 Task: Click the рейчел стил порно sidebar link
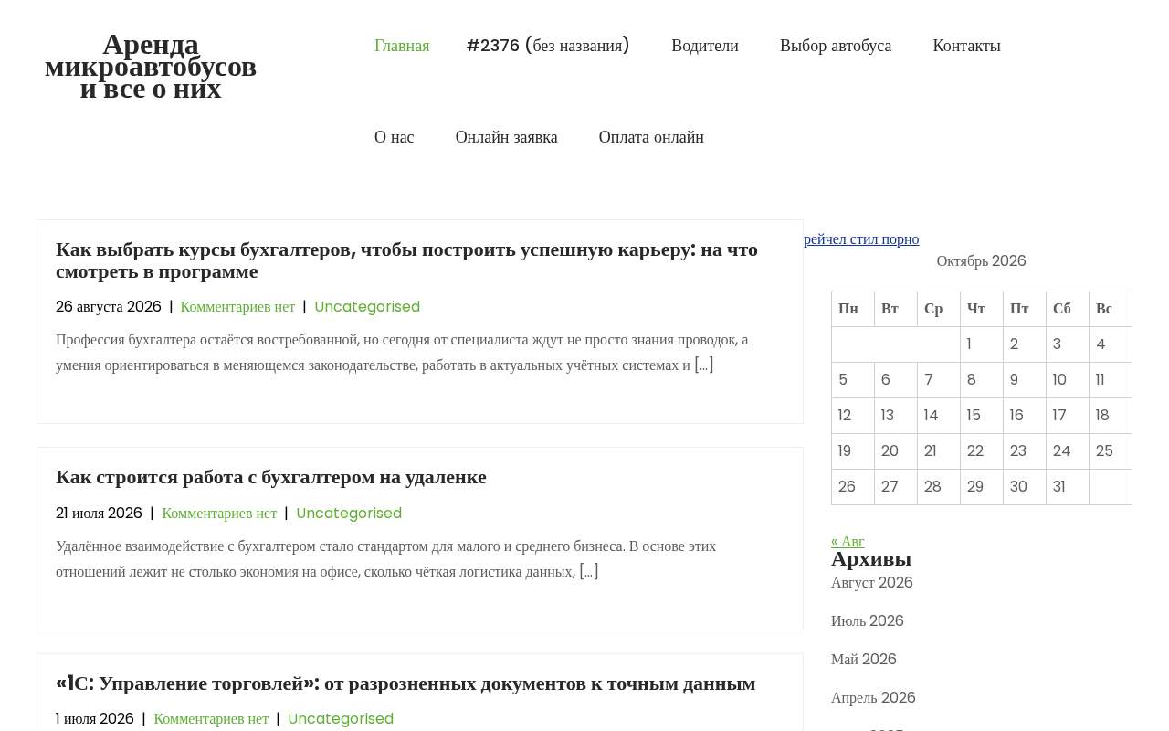point(861,239)
